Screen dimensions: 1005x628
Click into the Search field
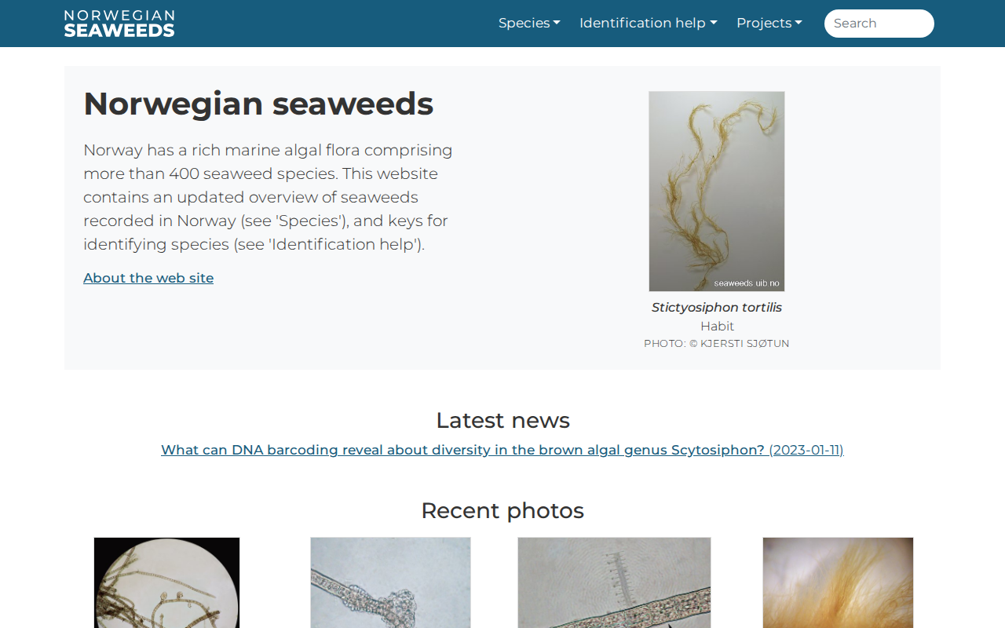[x=879, y=24]
